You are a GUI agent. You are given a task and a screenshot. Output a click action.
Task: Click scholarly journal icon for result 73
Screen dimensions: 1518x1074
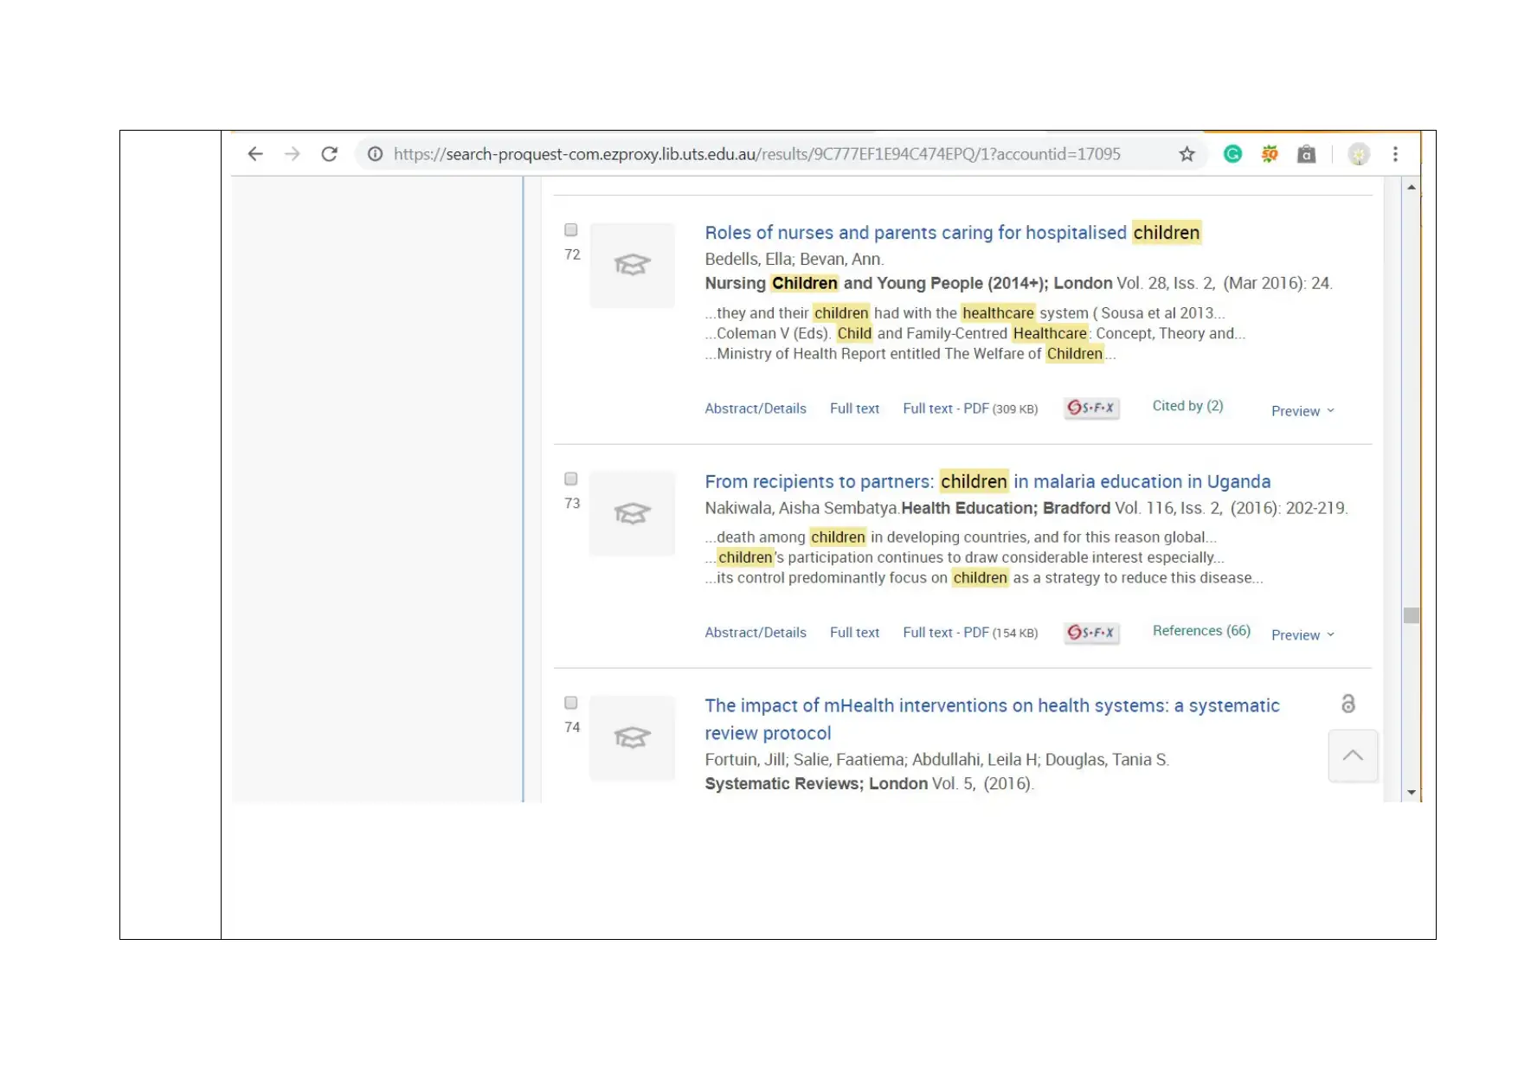pos(632,513)
